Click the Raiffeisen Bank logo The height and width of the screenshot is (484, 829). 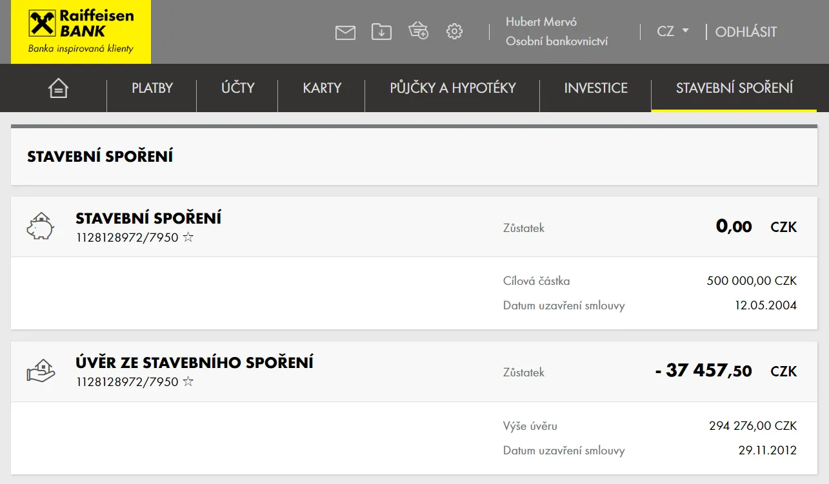(81, 32)
